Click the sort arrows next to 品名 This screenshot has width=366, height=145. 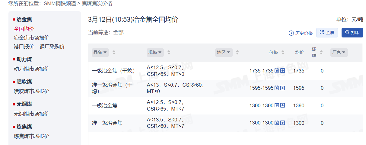pyautogui.click(x=114, y=52)
